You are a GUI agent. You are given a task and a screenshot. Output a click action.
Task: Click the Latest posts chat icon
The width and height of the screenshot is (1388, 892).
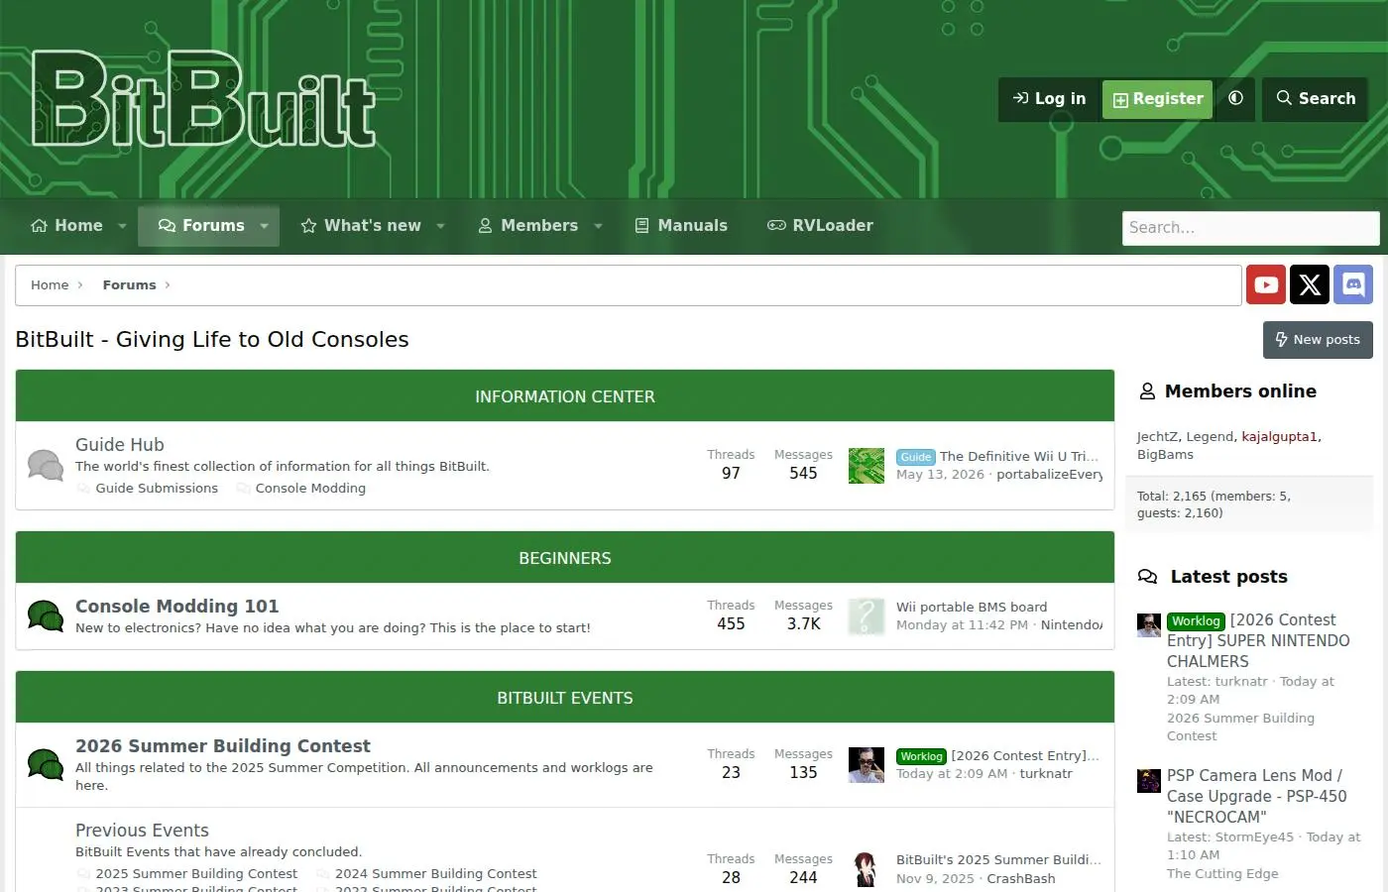click(x=1148, y=577)
